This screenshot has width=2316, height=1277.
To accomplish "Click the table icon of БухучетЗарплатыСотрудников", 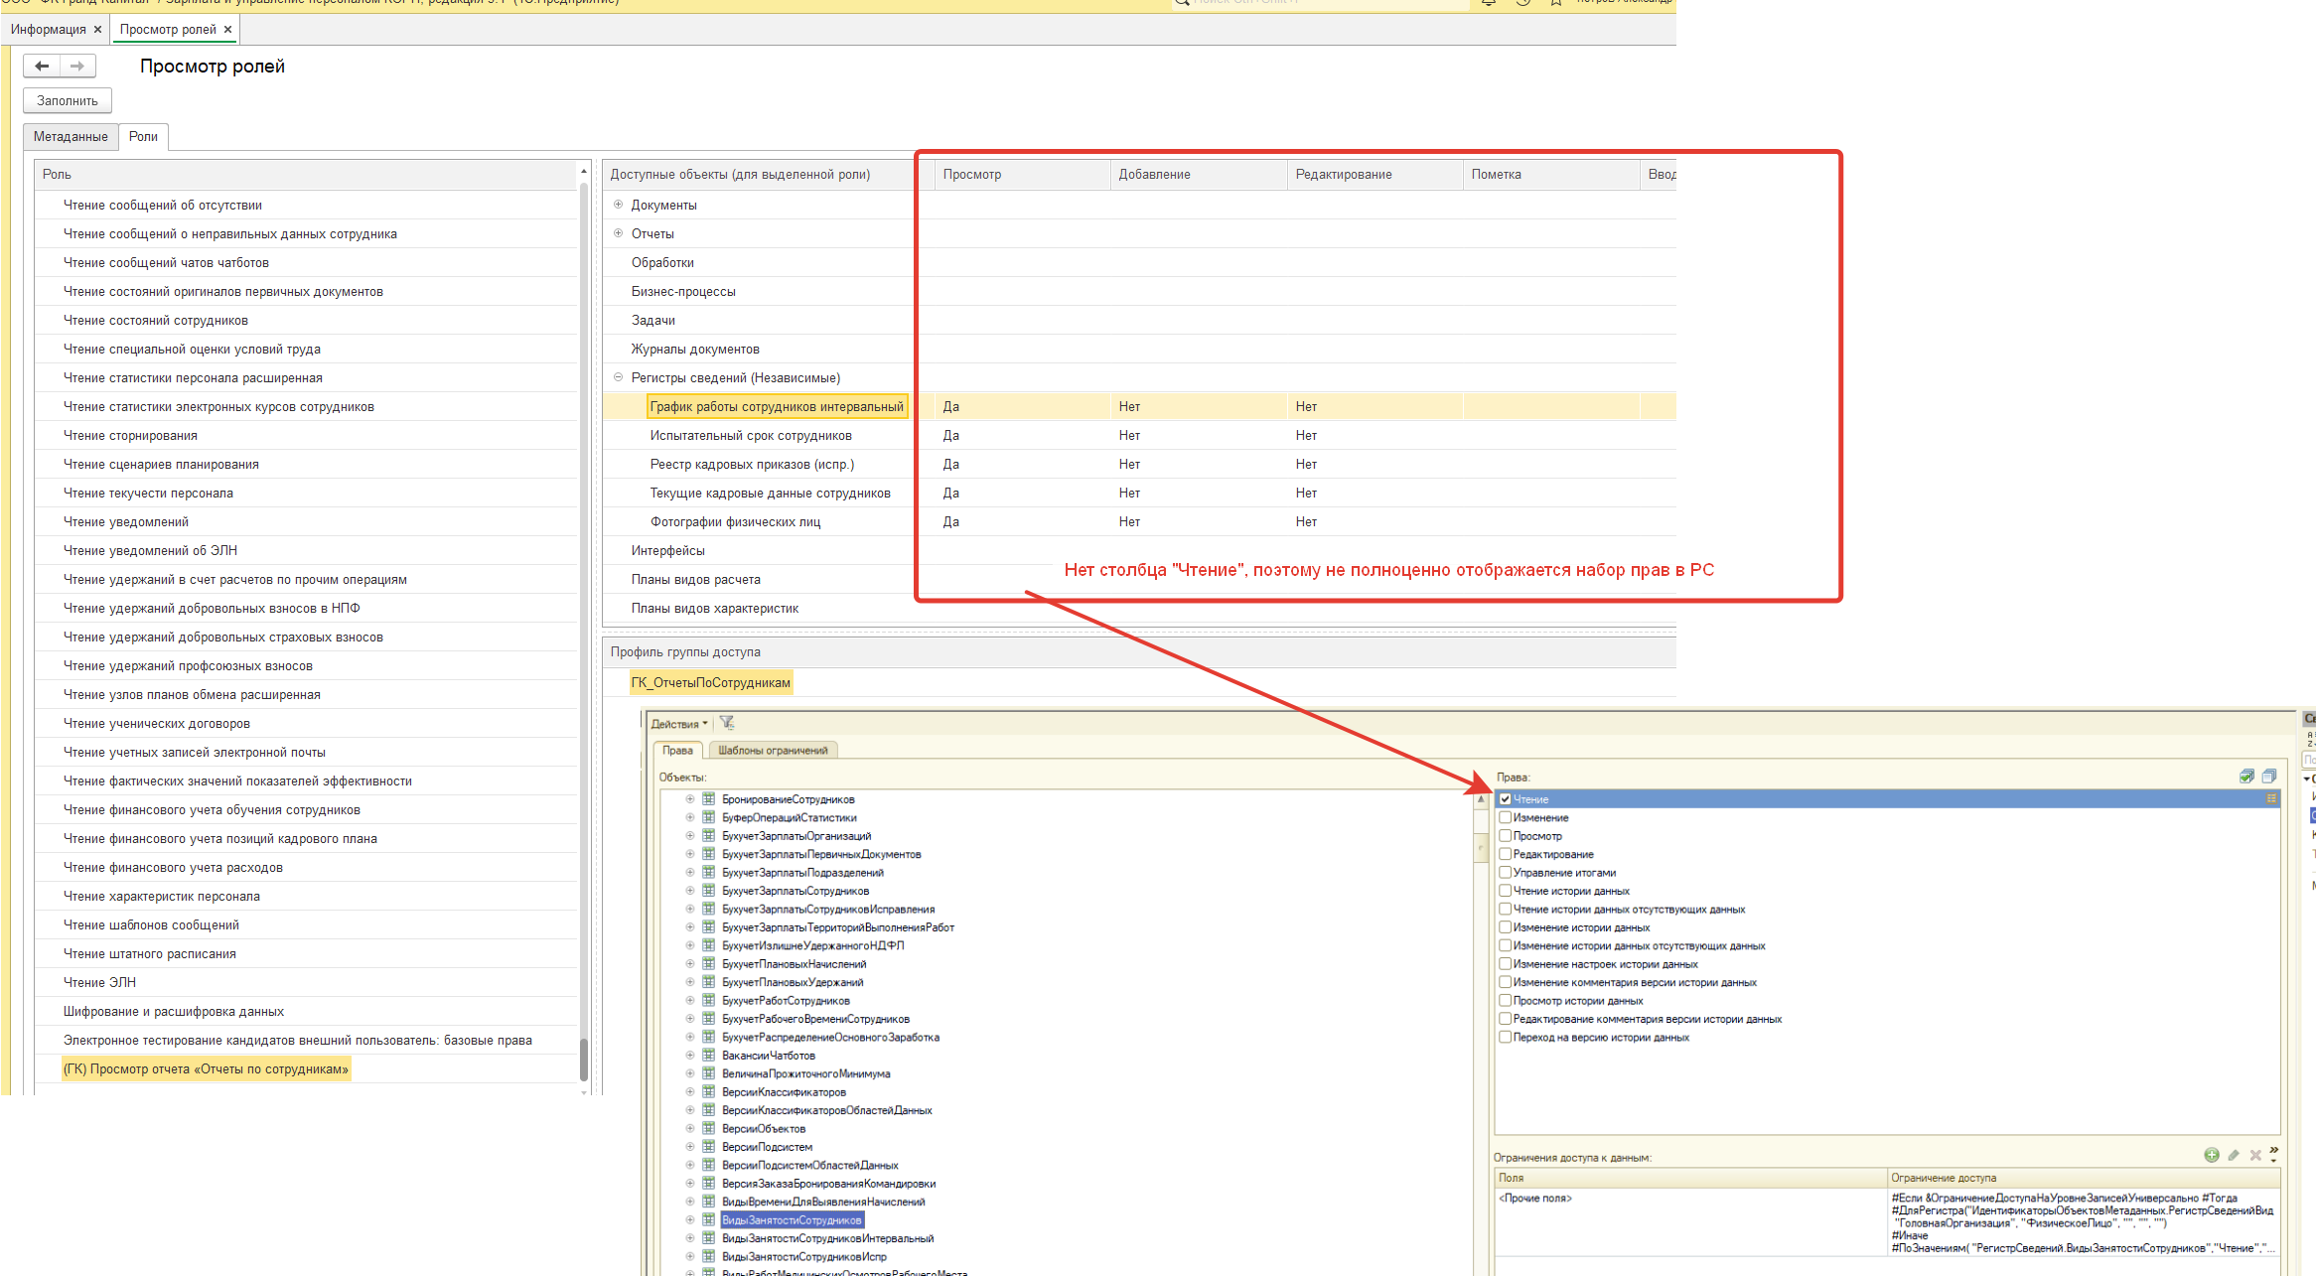I will pyautogui.click(x=709, y=891).
